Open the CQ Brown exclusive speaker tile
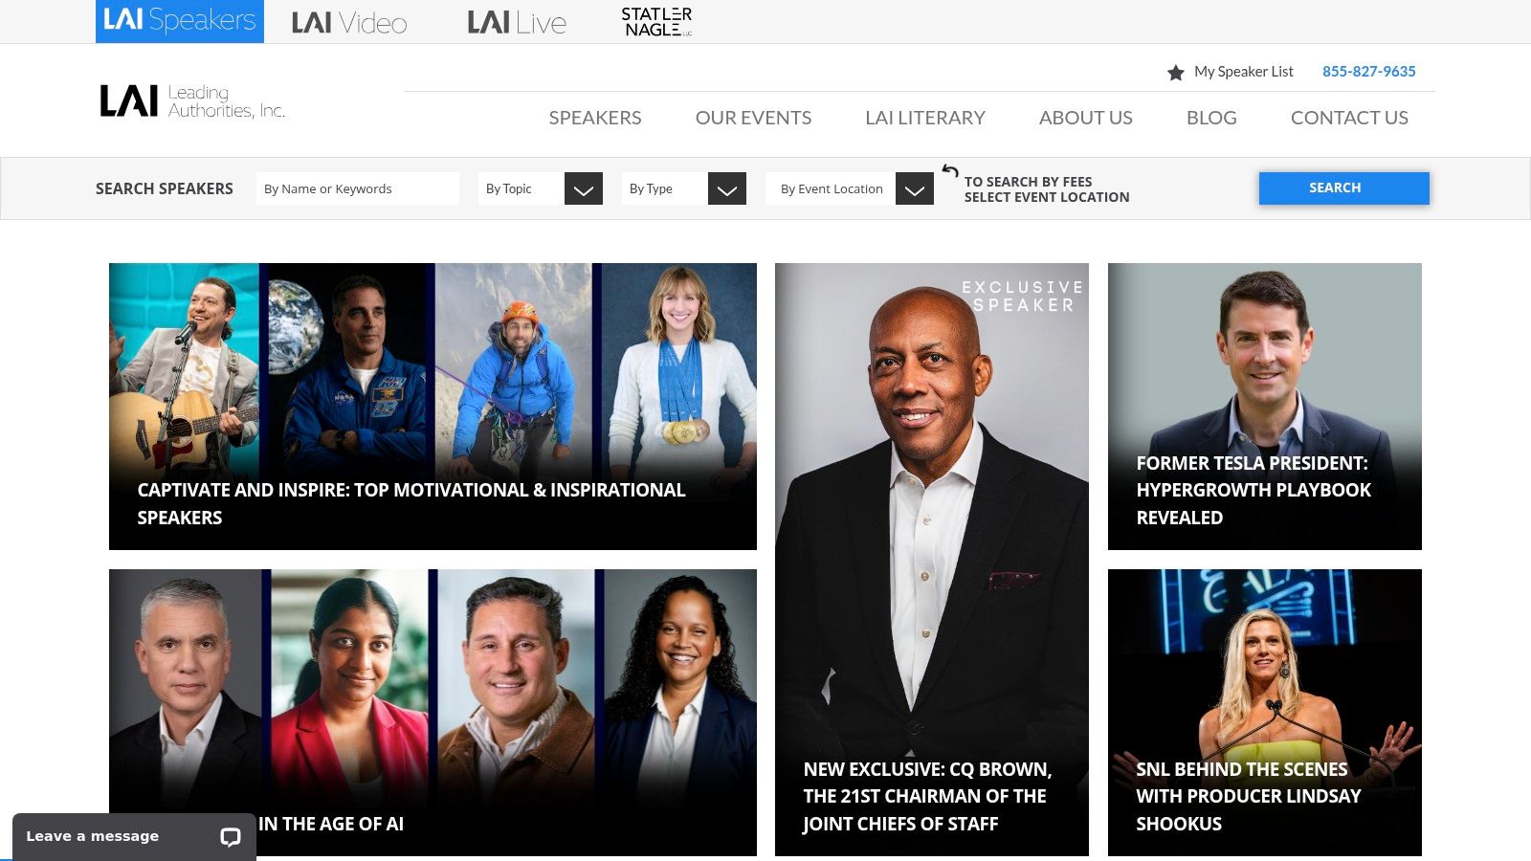Viewport: 1531px width, 861px height. 932,560
